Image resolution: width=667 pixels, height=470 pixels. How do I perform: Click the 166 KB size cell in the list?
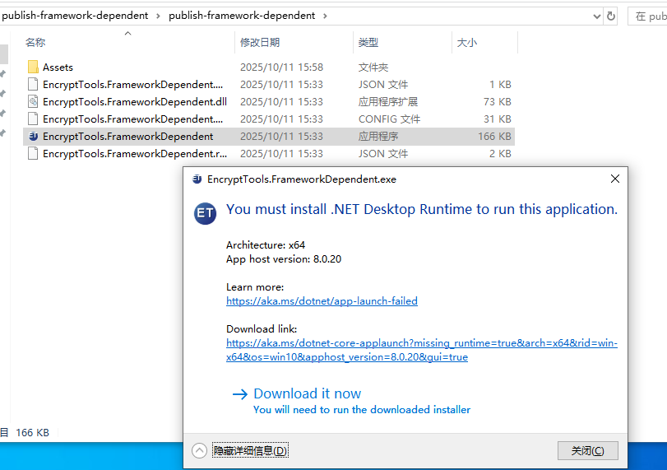[494, 137]
